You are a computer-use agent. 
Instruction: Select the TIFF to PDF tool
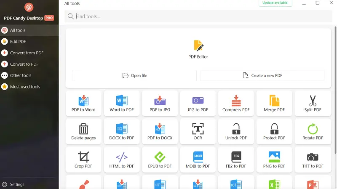[x=313, y=160]
